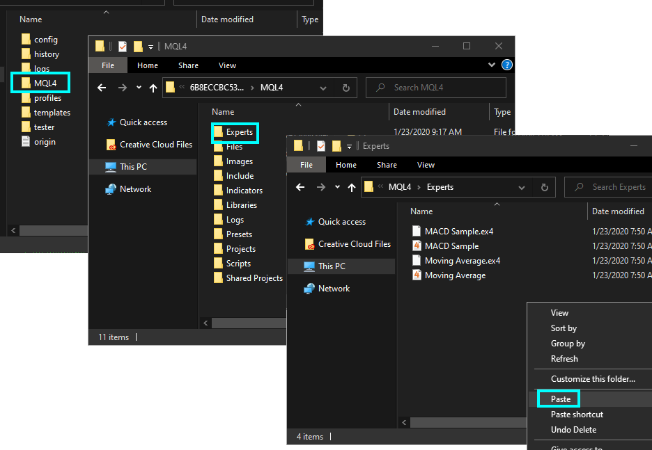Choose Undo Delete from the context menu
Viewport: 652px width, 450px height.
(573, 430)
